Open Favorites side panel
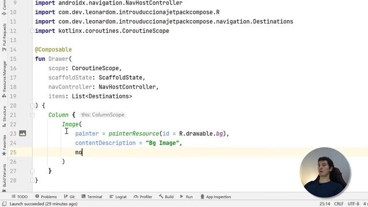Screen dimensions: 368x207 click(4, 145)
